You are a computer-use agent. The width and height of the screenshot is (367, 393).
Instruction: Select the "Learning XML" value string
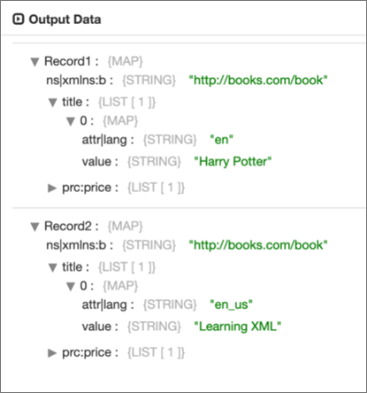pos(237,327)
